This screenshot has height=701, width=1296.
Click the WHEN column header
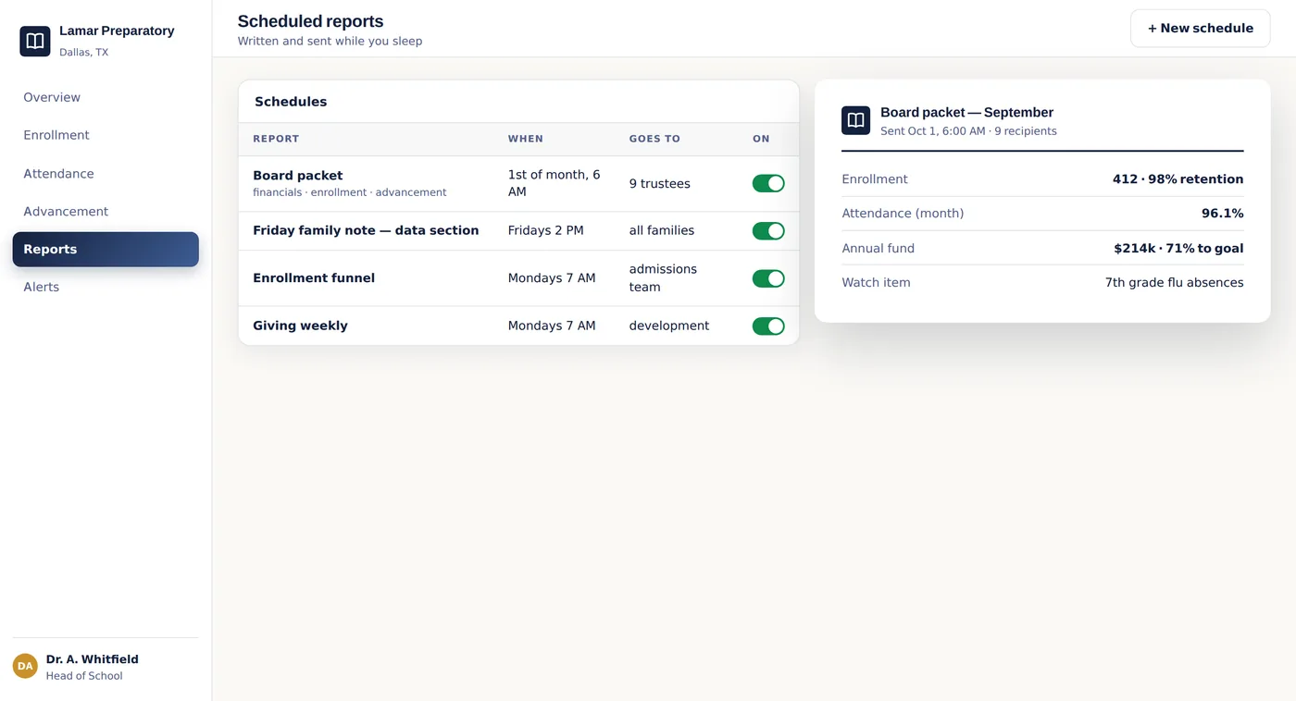526,139
